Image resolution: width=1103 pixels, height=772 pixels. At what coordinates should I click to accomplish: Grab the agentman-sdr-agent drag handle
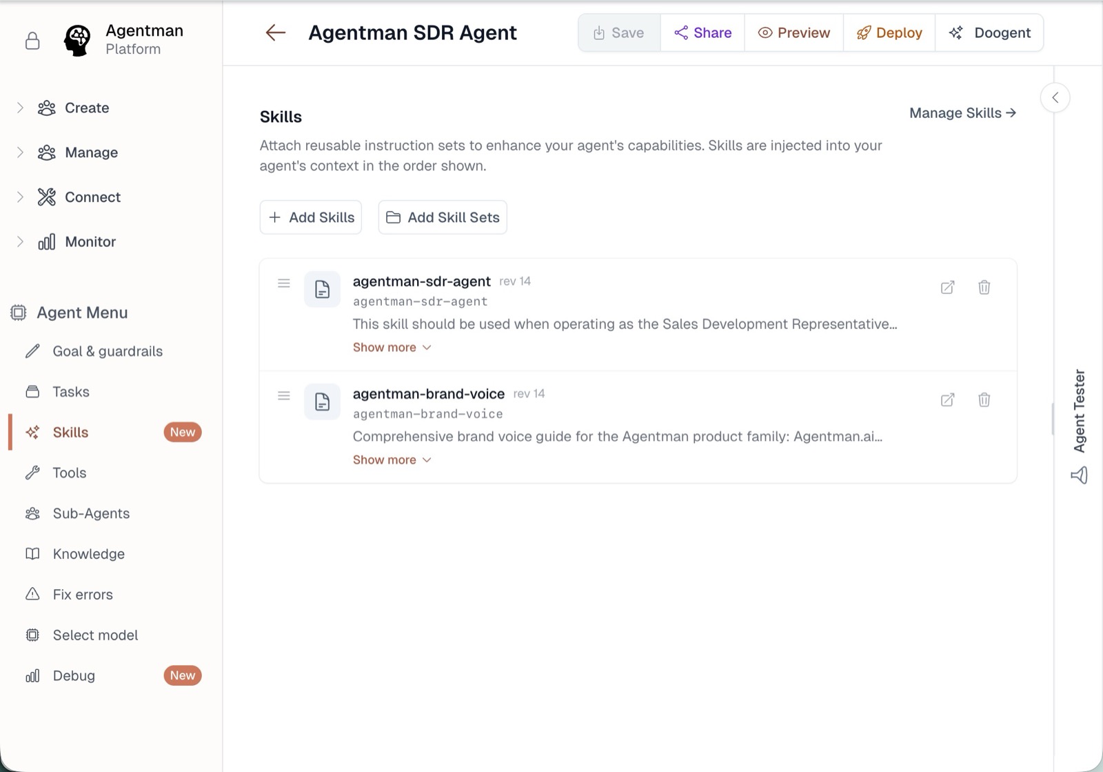coord(283,284)
